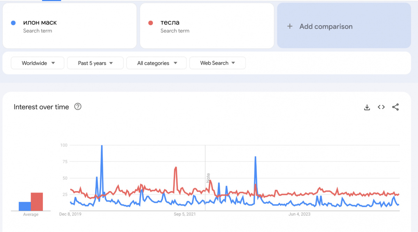Open the All categories dropdown

coord(156,63)
